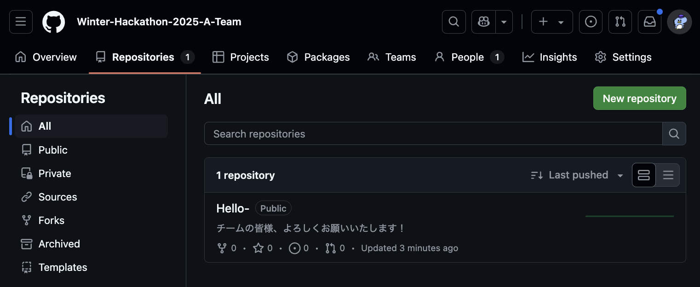The height and width of the screenshot is (287, 700).
Task: Open the global search icon
Action: coord(453,22)
